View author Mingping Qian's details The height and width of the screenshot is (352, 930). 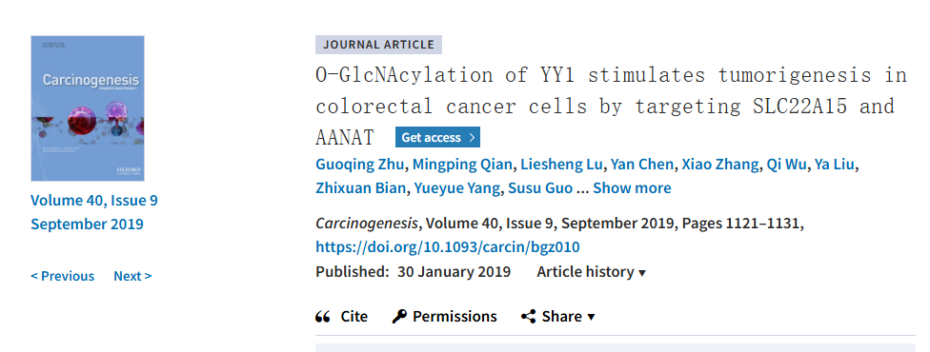[464, 165]
